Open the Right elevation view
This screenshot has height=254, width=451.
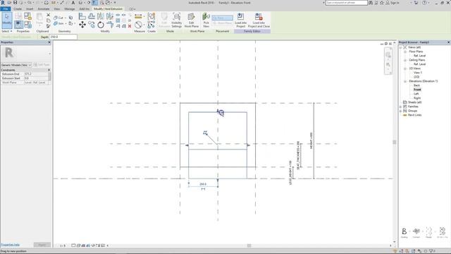point(417,98)
